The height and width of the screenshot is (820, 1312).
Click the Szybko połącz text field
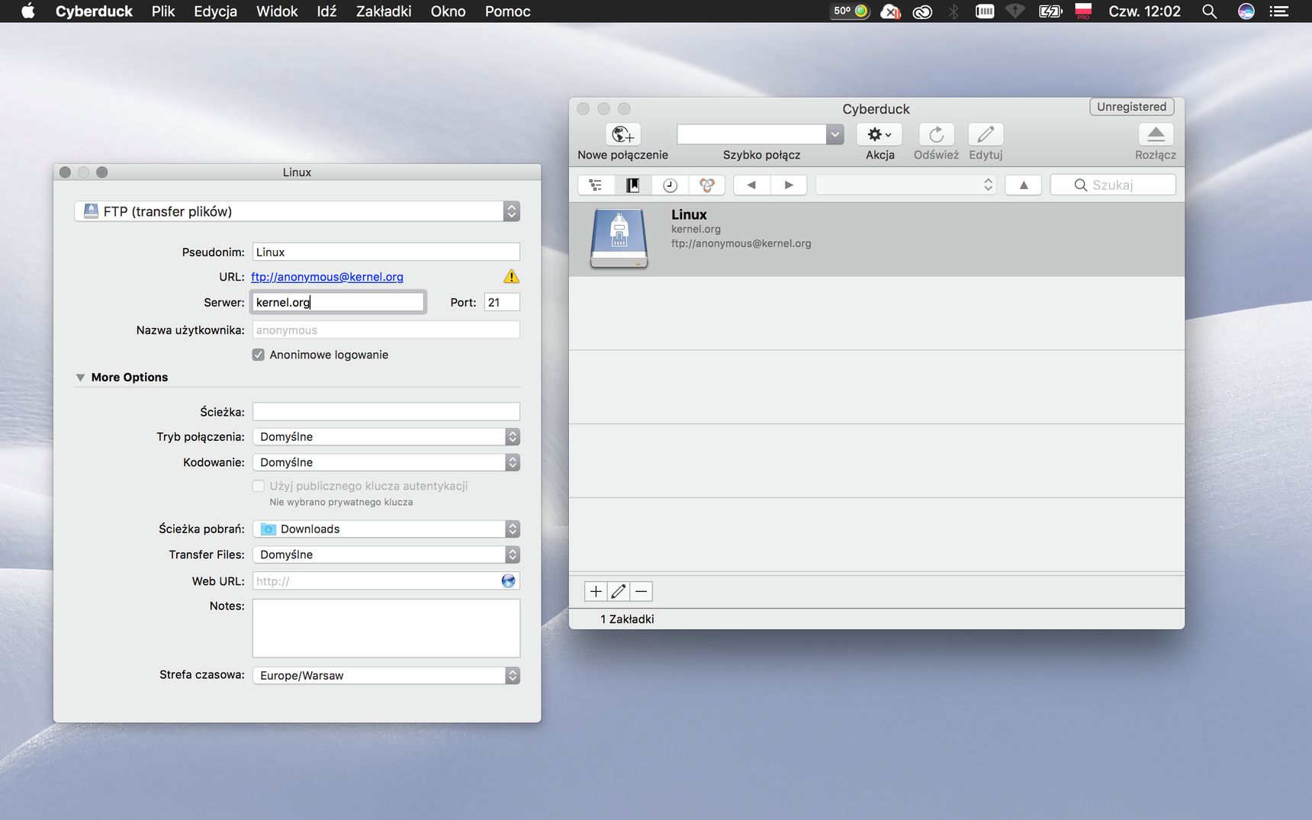(751, 134)
